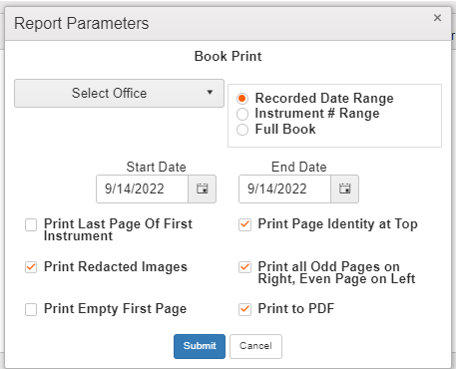Choose Instrument # Range option

click(x=242, y=114)
